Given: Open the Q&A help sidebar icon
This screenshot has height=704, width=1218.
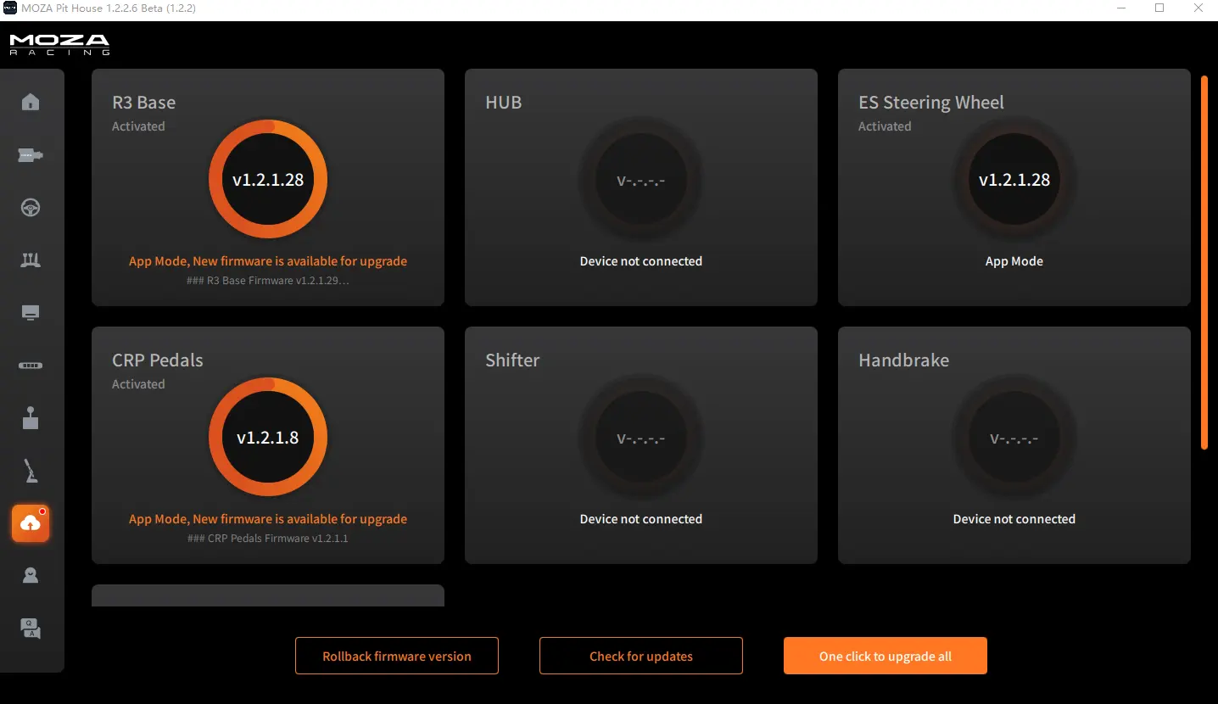Looking at the screenshot, I should click(x=31, y=629).
